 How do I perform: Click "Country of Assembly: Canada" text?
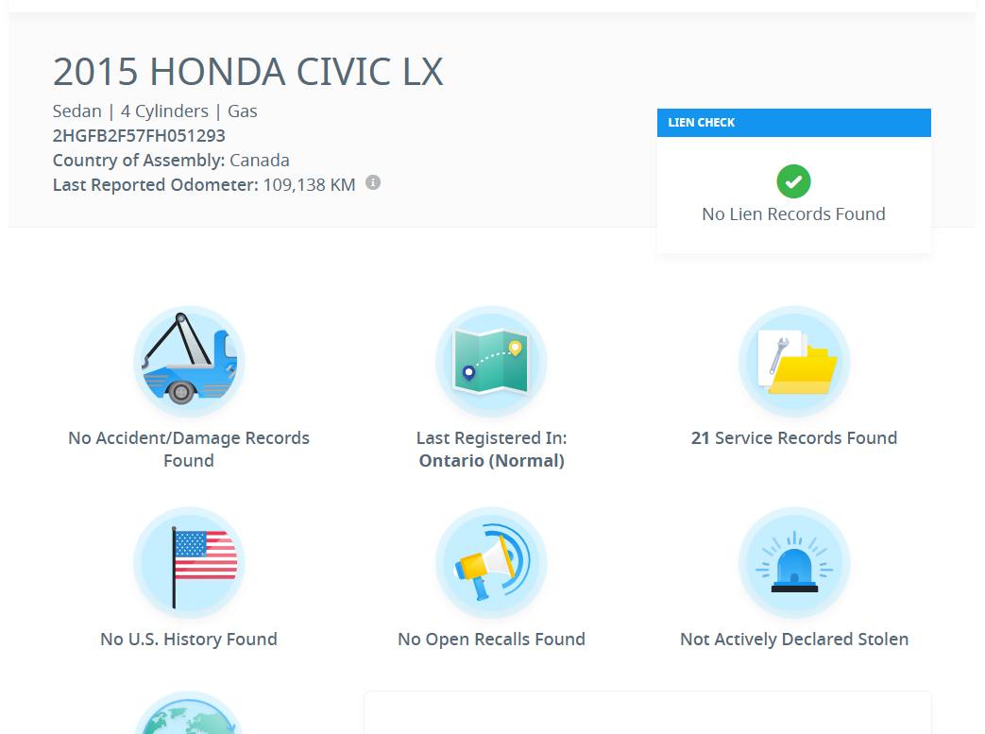171,161
